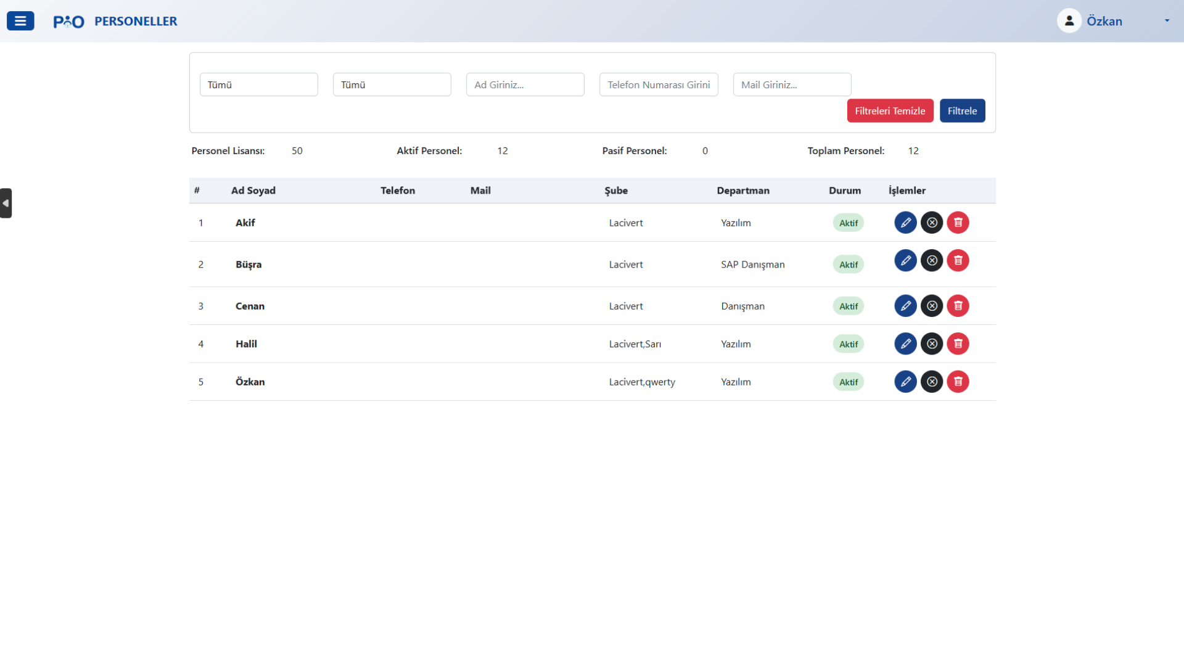Click the Şube column header

(x=616, y=191)
